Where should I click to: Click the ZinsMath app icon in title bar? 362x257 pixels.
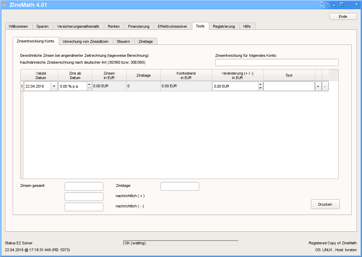(x=4, y=4)
